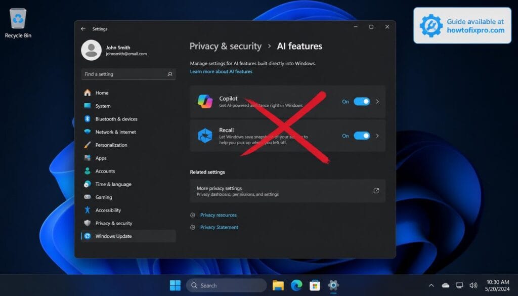
Task: Go to Windows Update in sidebar
Action: tap(128, 236)
